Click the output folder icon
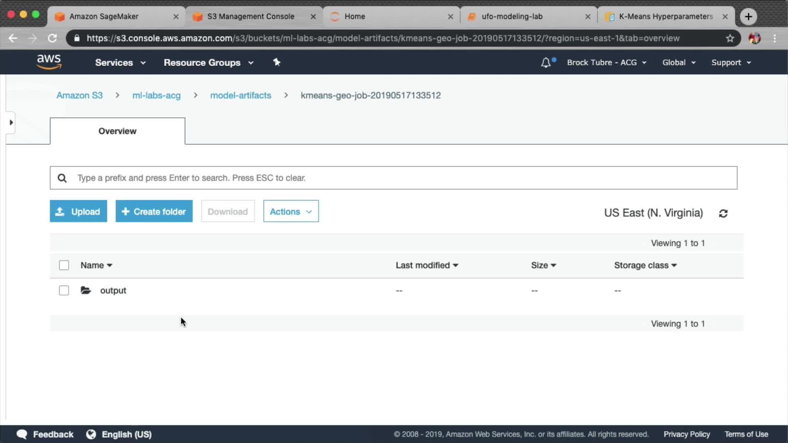 pyautogui.click(x=86, y=290)
